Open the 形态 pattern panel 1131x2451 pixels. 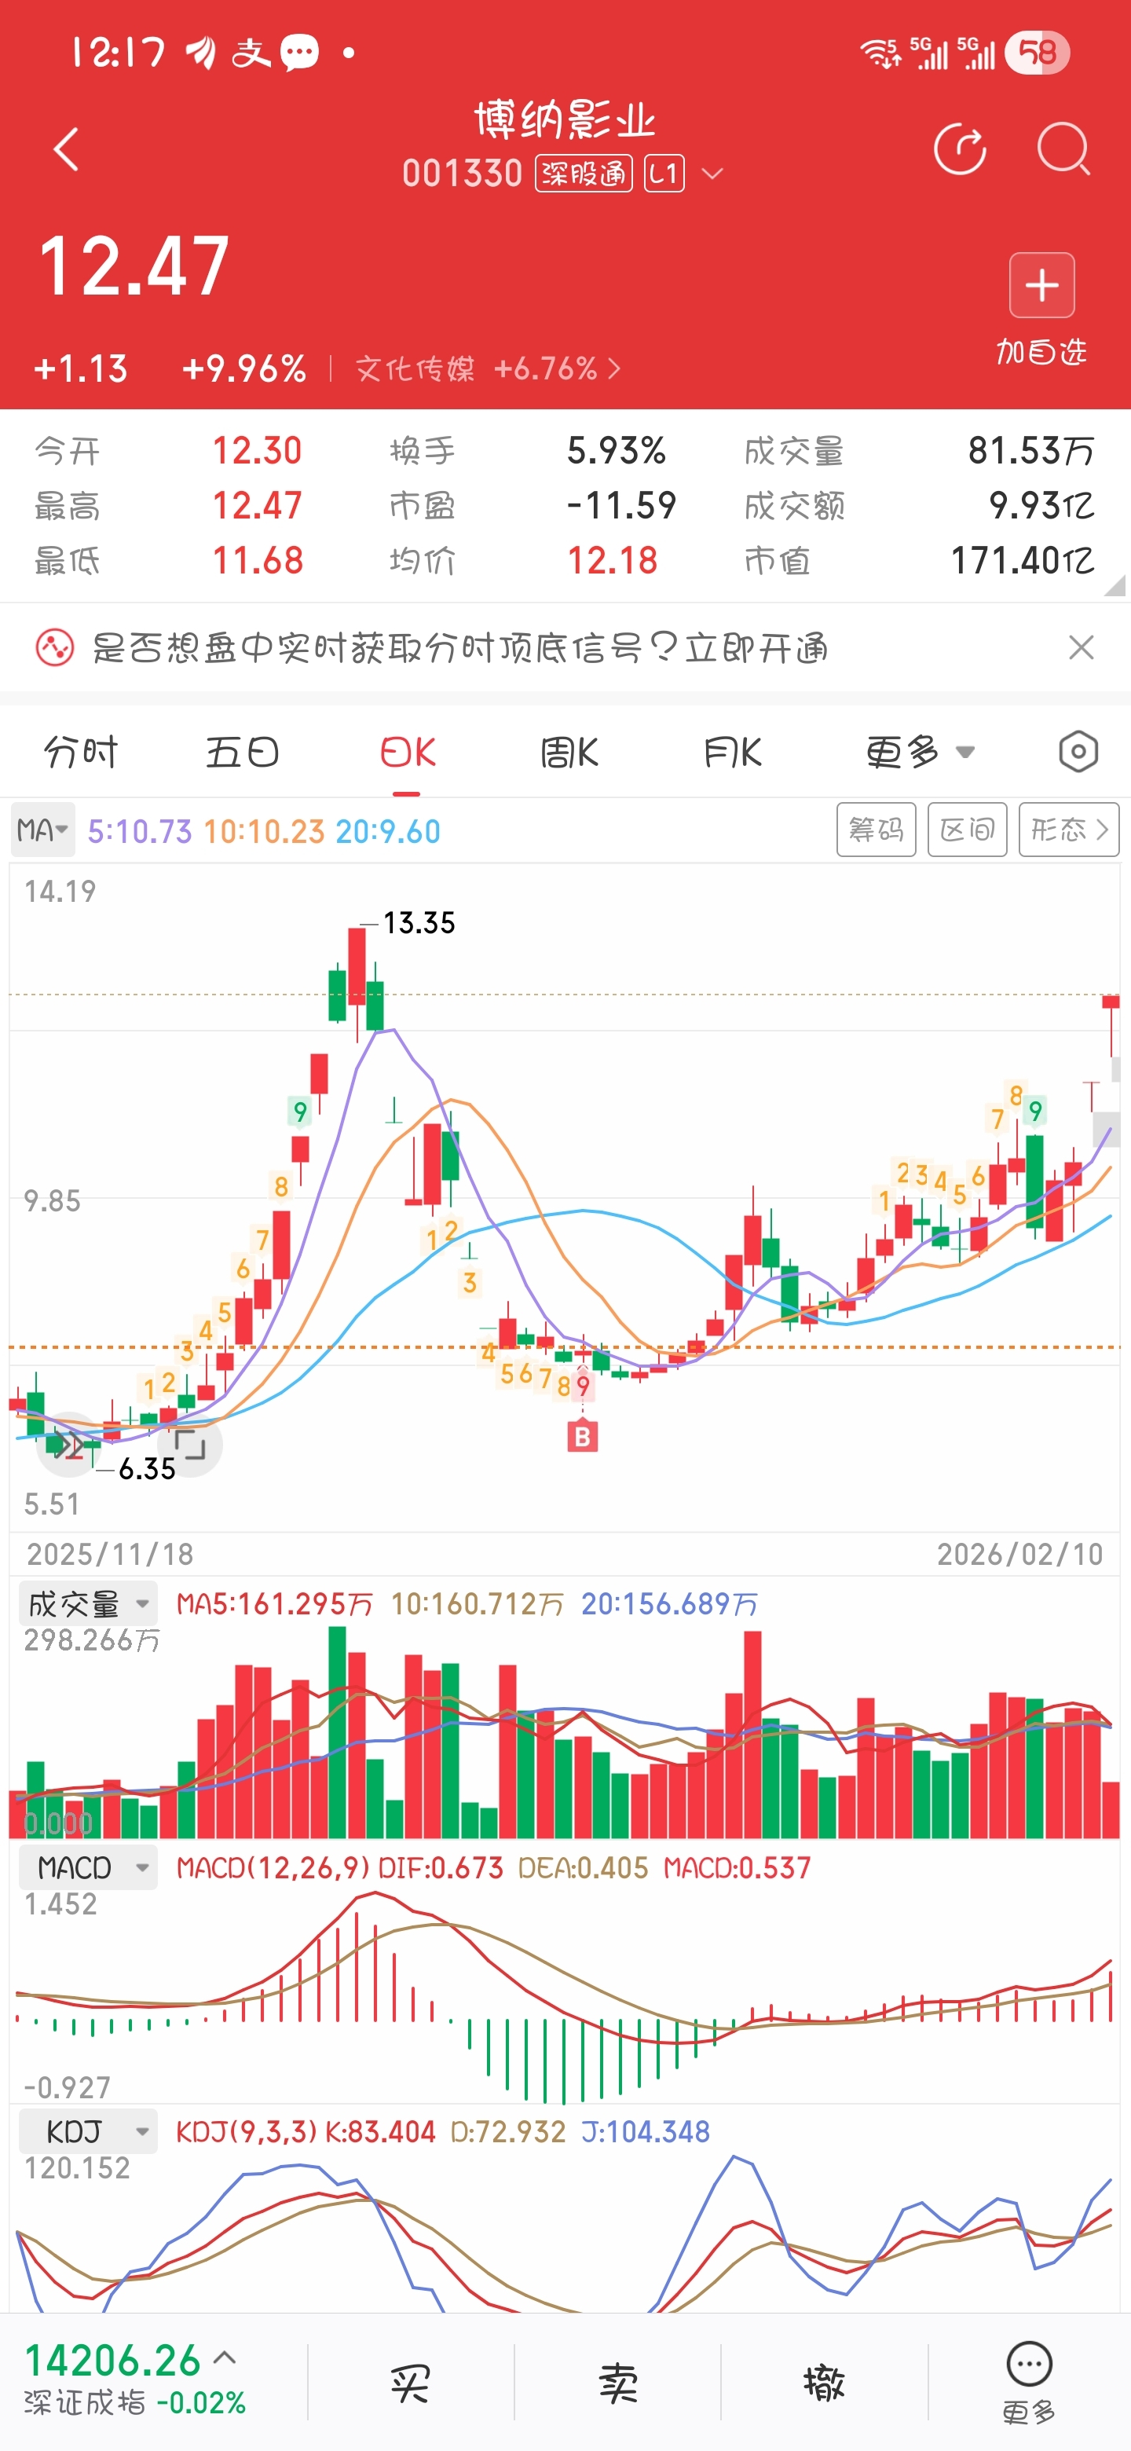[x=1068, y=830]
